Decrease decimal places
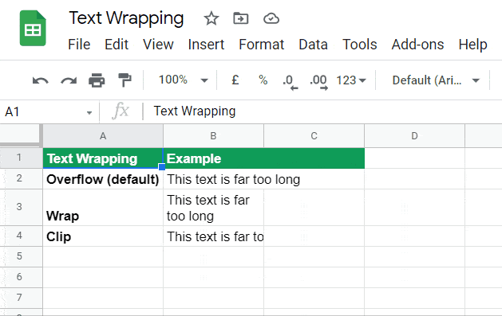The image size is (502, 316). click(290, 81)
